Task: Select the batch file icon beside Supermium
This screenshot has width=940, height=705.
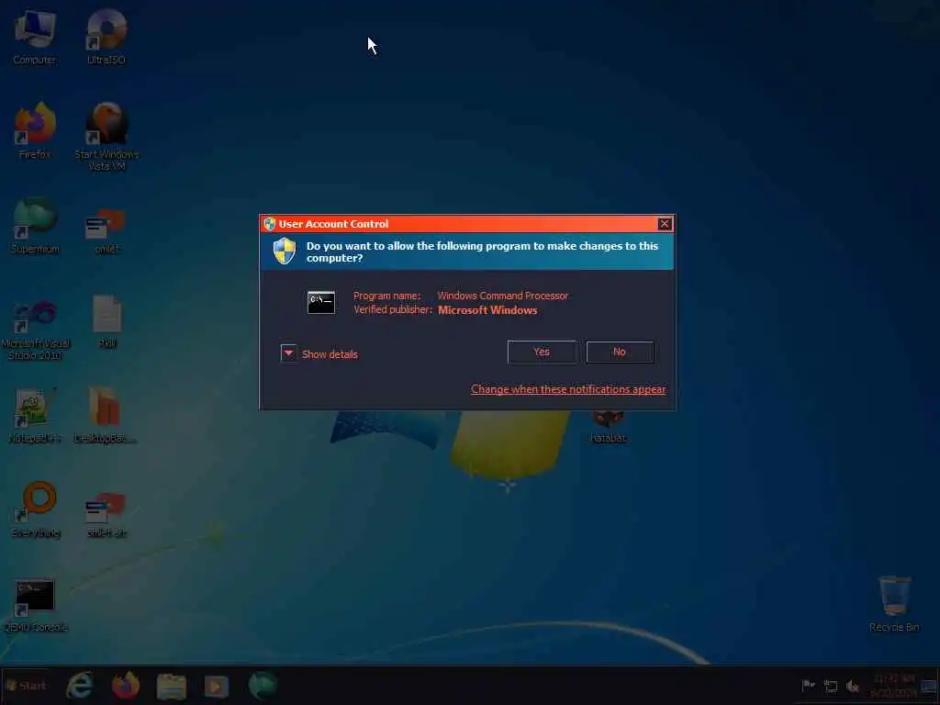Action: 106,231
